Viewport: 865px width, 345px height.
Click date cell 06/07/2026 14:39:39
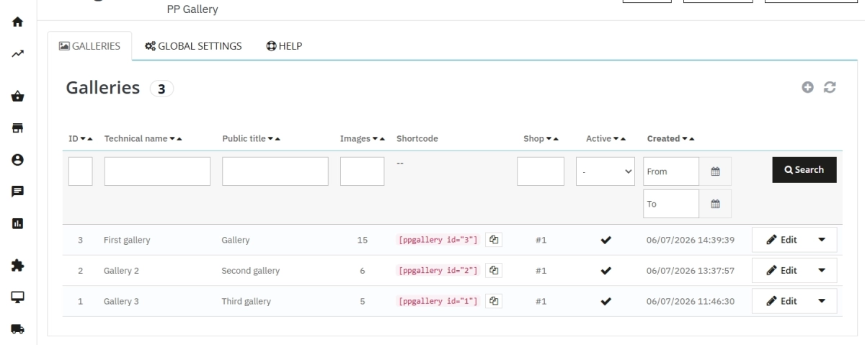(691, 241)
